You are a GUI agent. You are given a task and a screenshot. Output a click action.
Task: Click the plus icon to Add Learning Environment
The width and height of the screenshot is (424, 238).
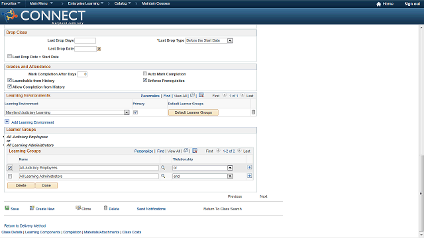(7, 122)
